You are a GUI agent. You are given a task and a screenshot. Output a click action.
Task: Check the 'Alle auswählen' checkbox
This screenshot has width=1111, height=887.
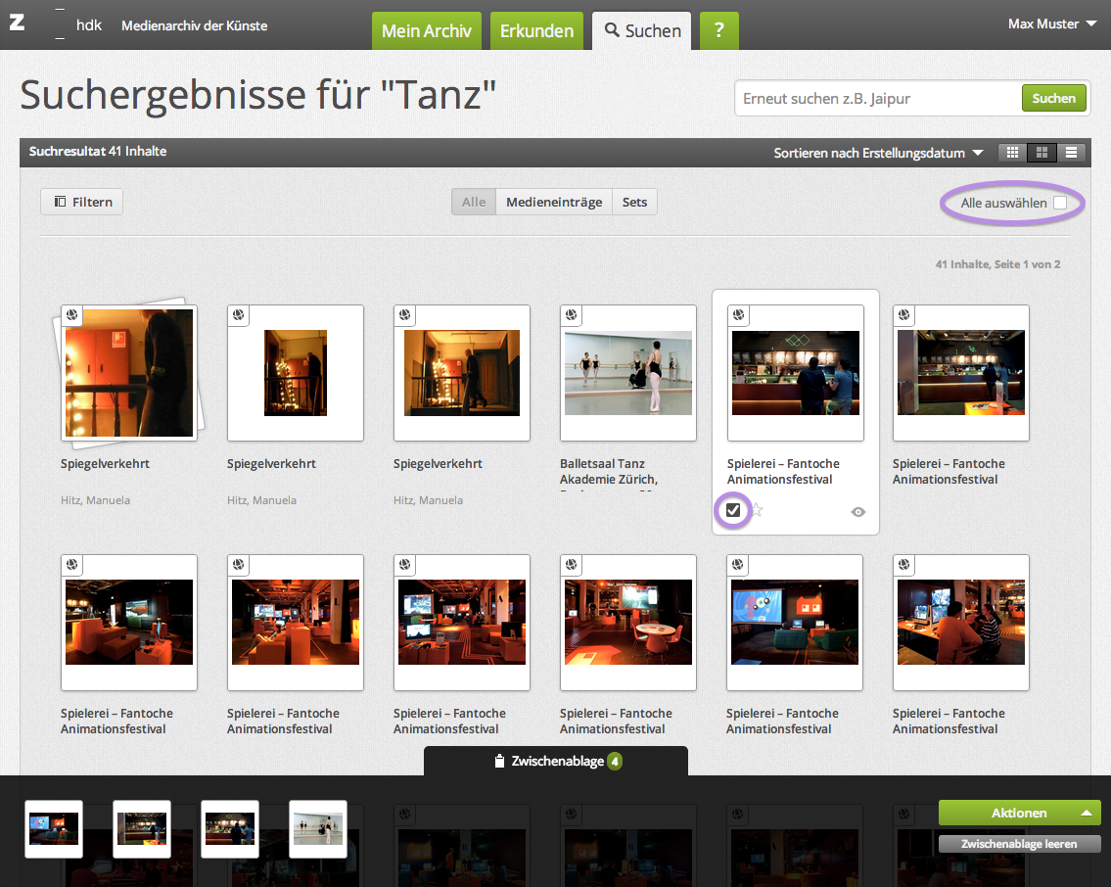tap(1060, 203)
